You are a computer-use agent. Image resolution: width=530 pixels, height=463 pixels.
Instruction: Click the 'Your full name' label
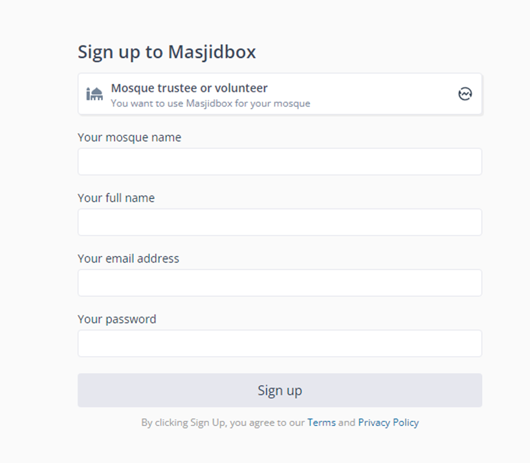click(x=116, y=198)
